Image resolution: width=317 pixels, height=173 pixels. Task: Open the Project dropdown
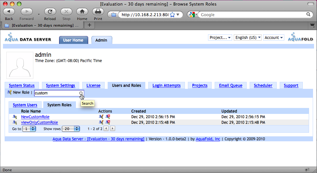(x=220, y=38)
